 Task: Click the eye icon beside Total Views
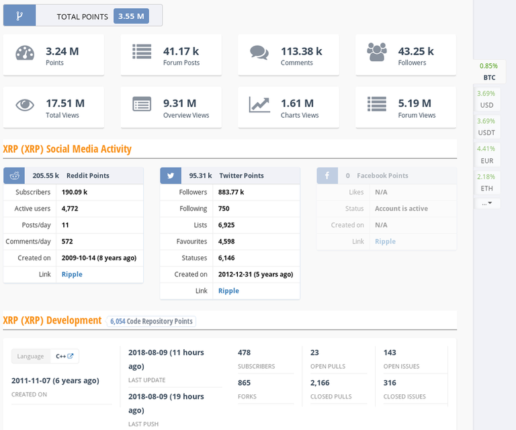tap(25, 105)
